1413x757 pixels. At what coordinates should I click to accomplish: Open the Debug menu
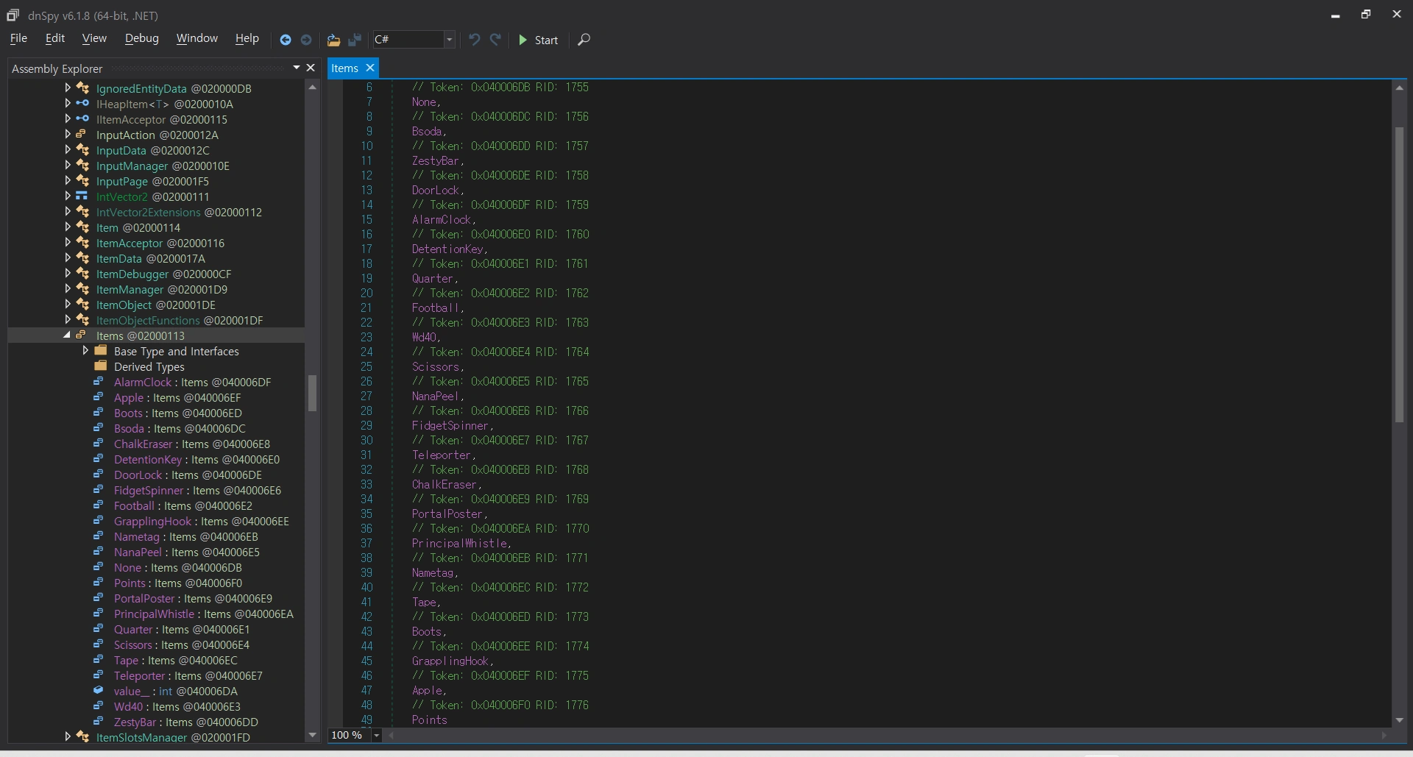point(141,38)
